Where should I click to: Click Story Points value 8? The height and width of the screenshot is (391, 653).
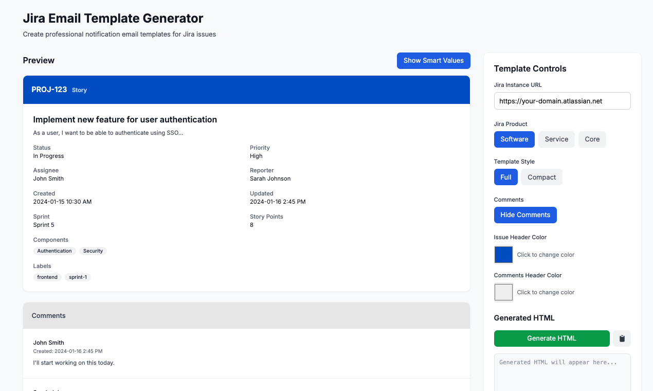point(251,225)
